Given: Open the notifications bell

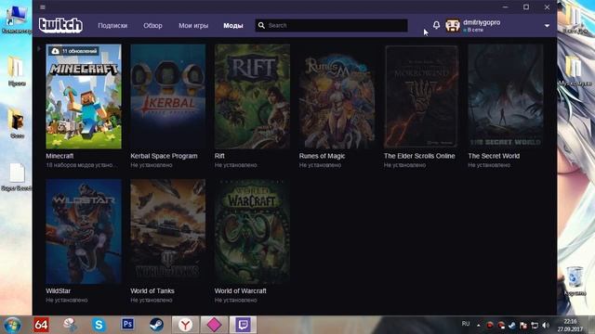Looking at the screenshot, I should pos(436,25).
